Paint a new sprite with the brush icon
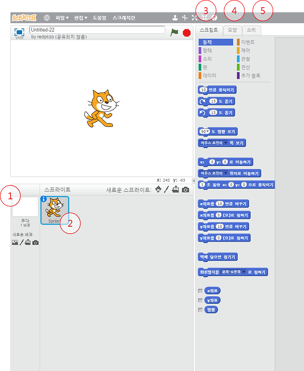Image resolution: width=304 pixels, height=371 pixels. click(x=166, y=189)
